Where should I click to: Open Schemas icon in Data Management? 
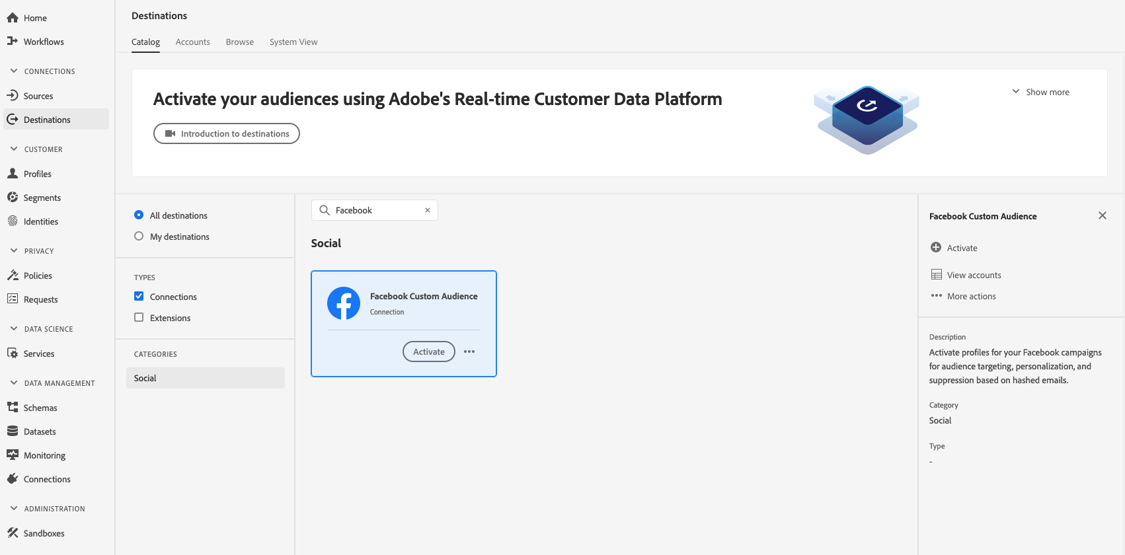click(12, 407)
